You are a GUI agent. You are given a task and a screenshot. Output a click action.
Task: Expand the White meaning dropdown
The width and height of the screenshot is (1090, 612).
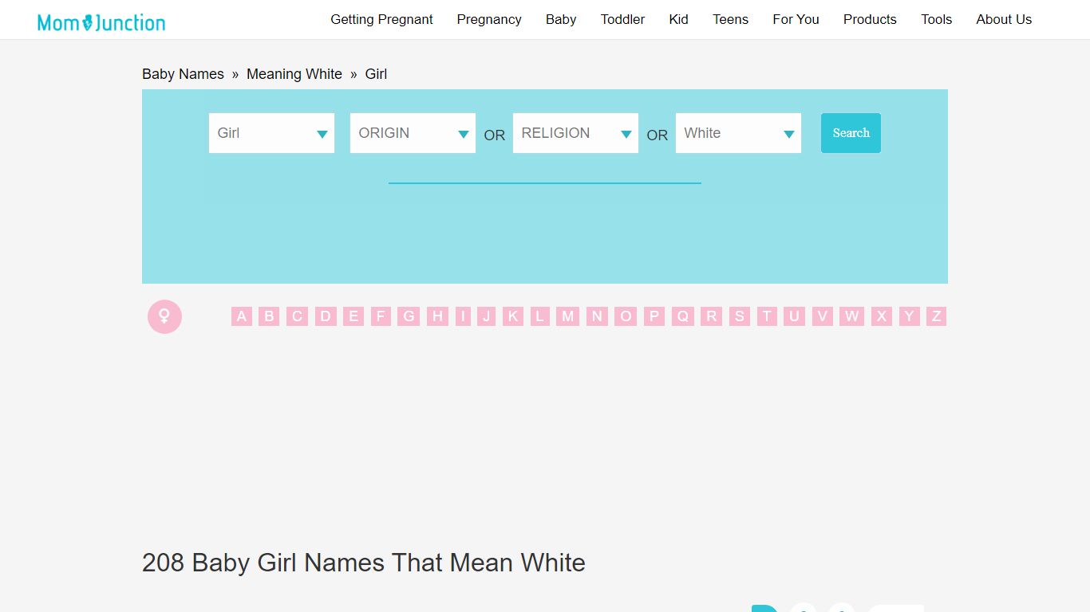[x=738, y=133]
